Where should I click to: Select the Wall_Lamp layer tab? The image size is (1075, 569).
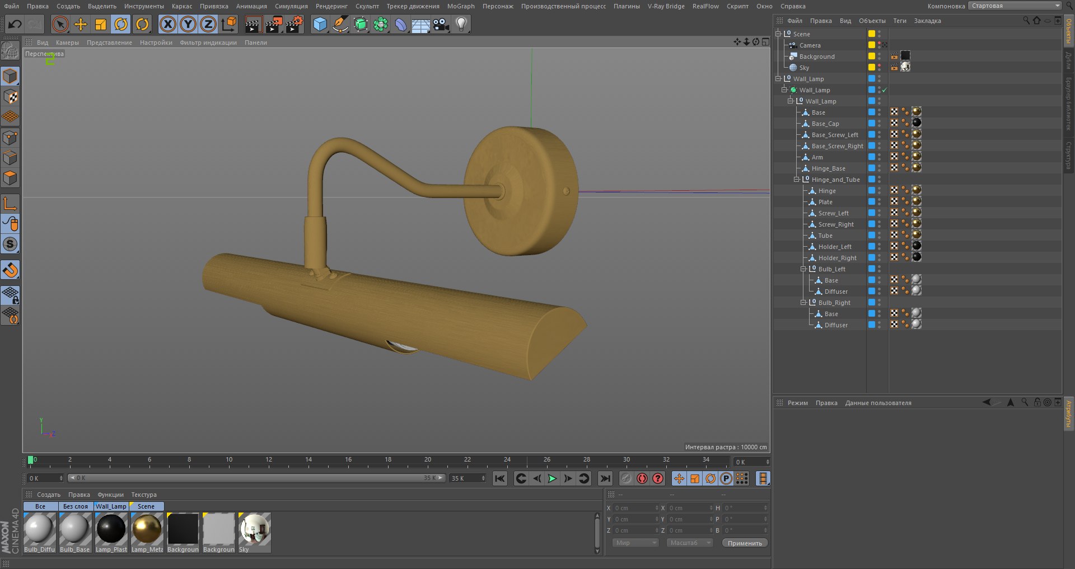(111, 506)
